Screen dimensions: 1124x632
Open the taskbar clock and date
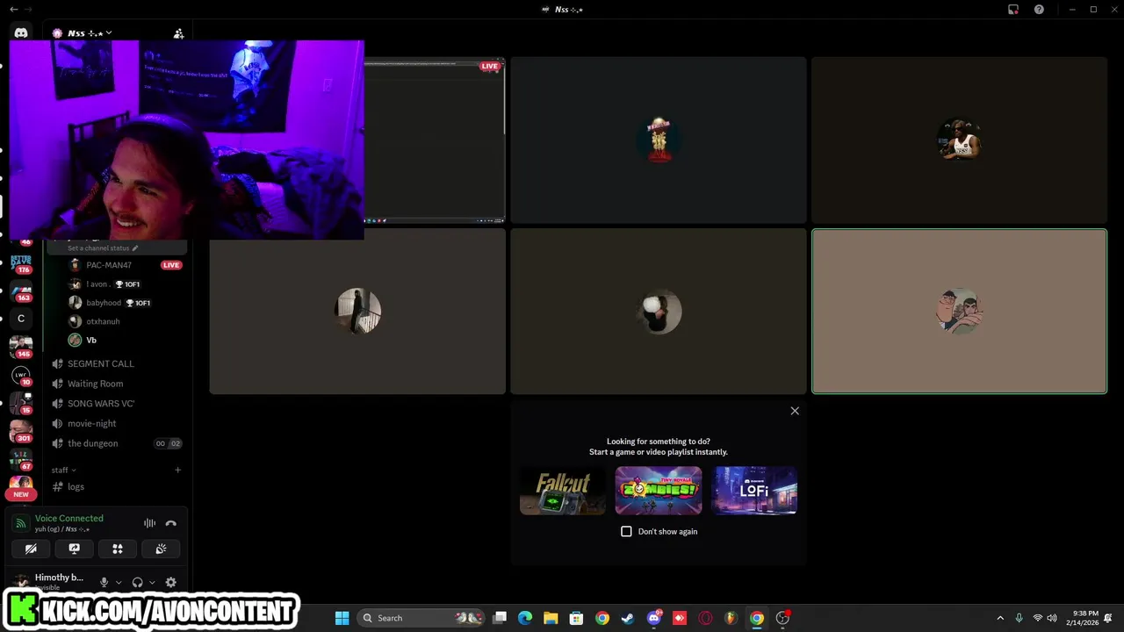click(1084, 618)
